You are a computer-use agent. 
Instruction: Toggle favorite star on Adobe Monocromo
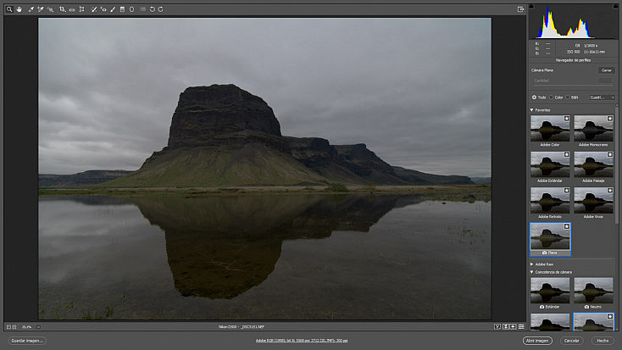(x=609, y=119)
